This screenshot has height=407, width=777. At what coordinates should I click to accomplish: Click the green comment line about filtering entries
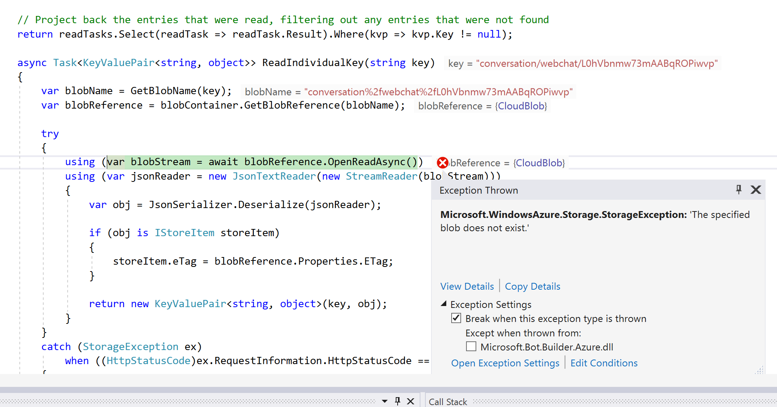[x=283, y=20]
